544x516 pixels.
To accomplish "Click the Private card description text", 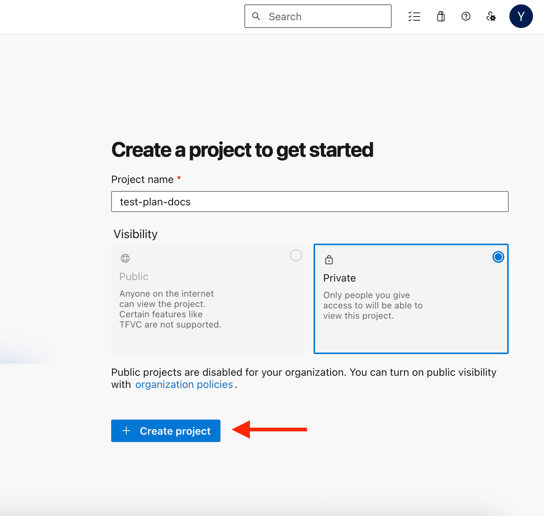I will click(372, 305).
